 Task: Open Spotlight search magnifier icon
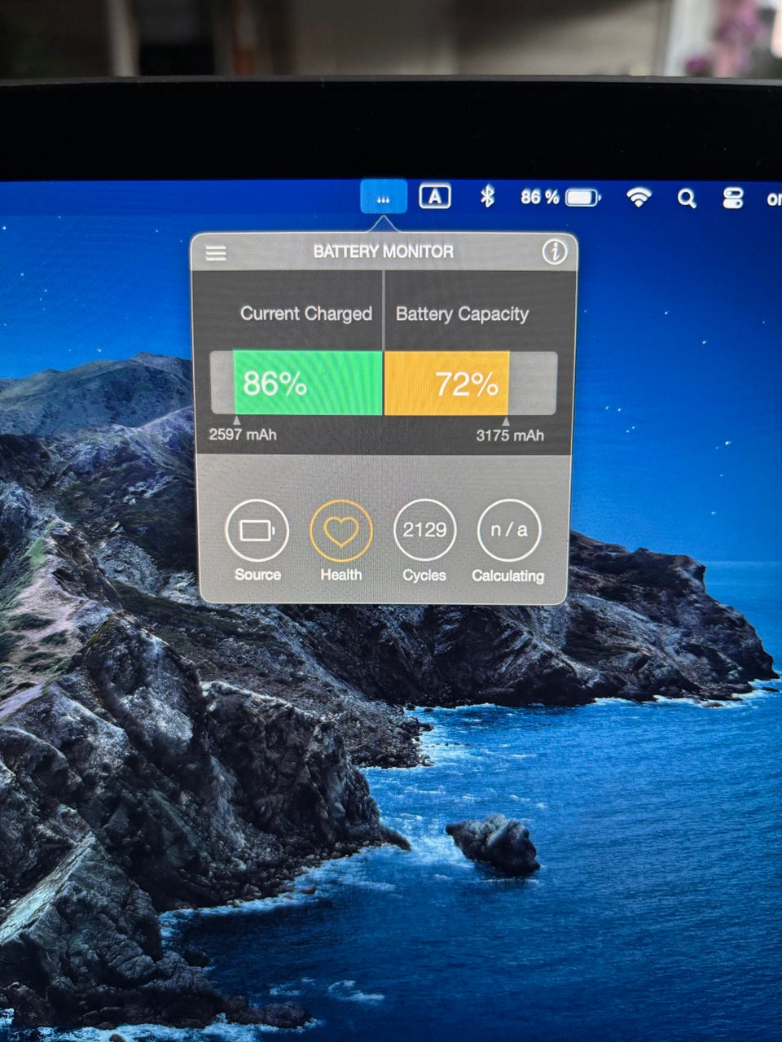[687, 198]
